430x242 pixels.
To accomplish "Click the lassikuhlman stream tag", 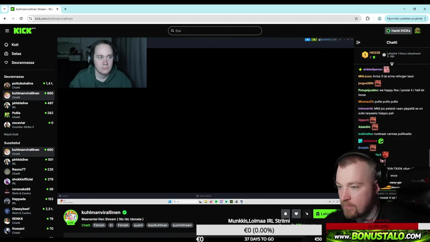I will [158, 225].
